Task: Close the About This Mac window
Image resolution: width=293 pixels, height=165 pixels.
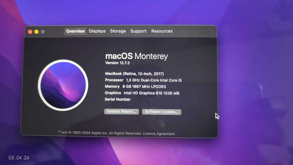Action: pyautogui.click(x=30, y=32)
